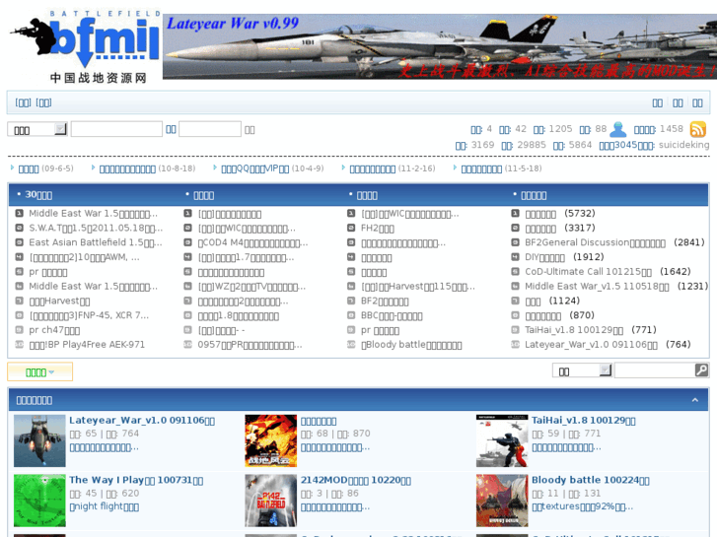Click the green radar thumbnail
Screen dimensions: 717x537
click(39, 501)
